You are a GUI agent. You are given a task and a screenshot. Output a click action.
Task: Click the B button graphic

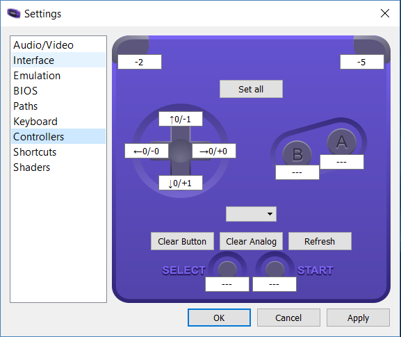coord(297,153)
